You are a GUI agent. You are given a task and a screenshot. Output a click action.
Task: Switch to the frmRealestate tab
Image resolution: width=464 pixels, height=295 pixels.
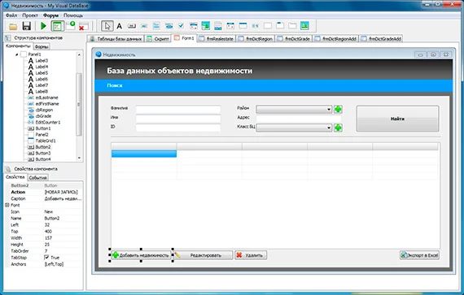point(217,39)
